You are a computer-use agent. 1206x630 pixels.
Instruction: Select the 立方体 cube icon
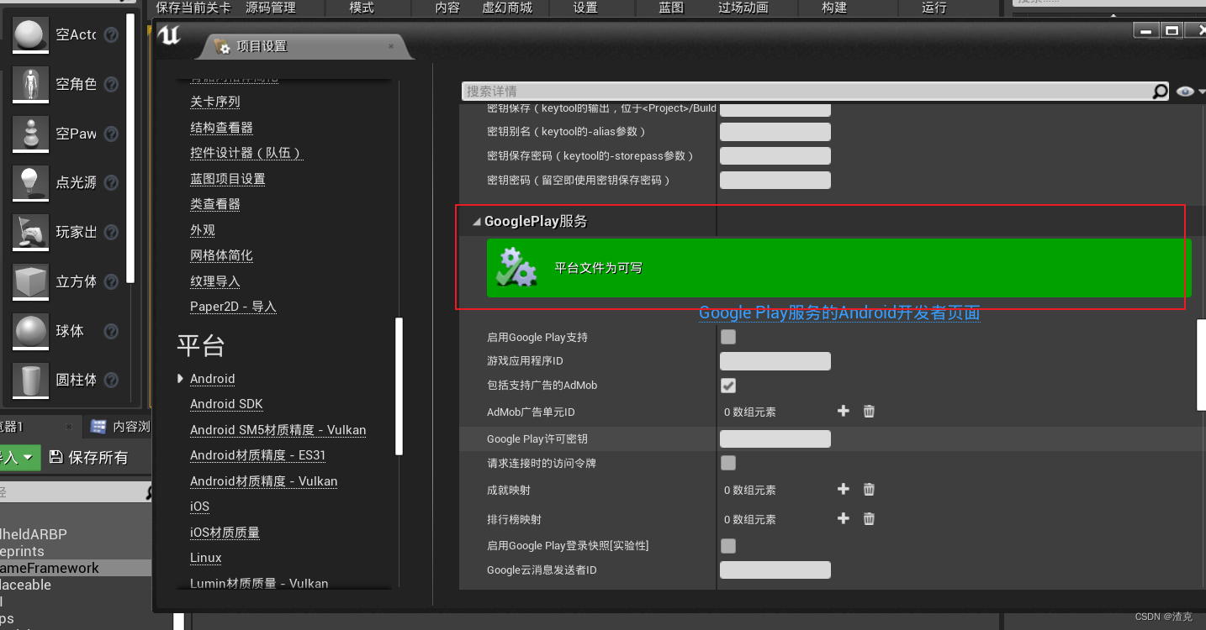tap(29, 281)
